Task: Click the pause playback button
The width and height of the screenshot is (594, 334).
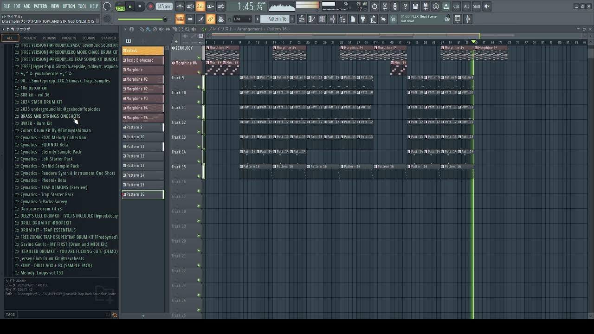Action: [x=130, y=6]
